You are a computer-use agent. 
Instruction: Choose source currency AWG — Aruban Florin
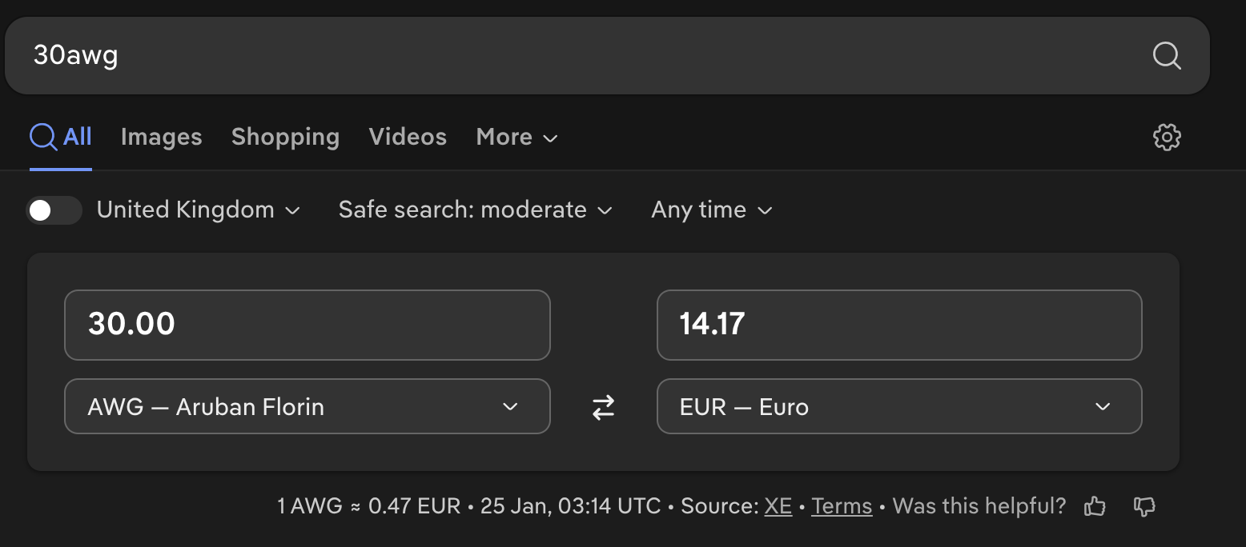click(307, 407)
